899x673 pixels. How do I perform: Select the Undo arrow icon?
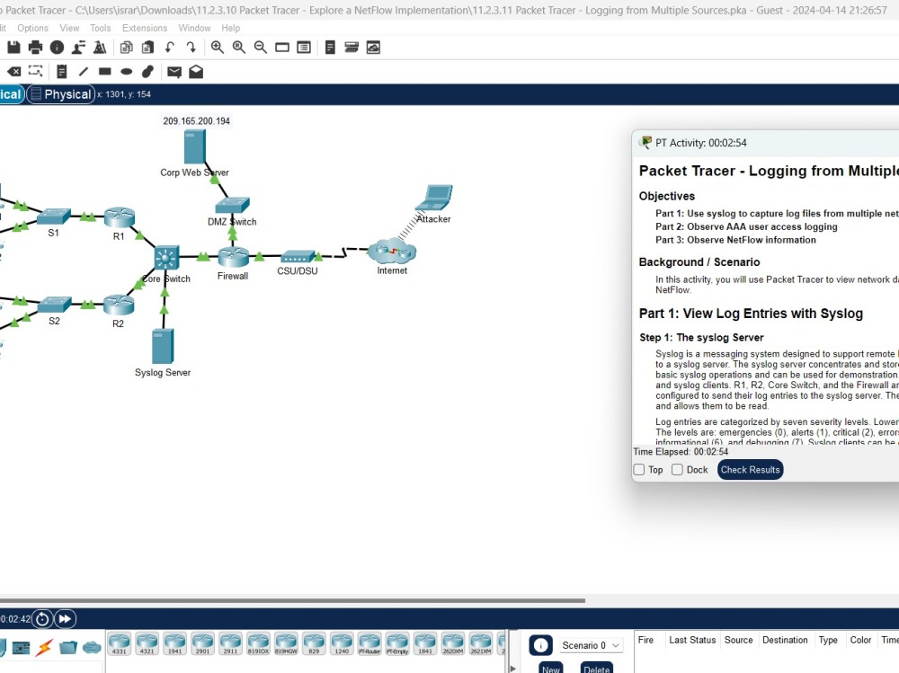(169, 47)
